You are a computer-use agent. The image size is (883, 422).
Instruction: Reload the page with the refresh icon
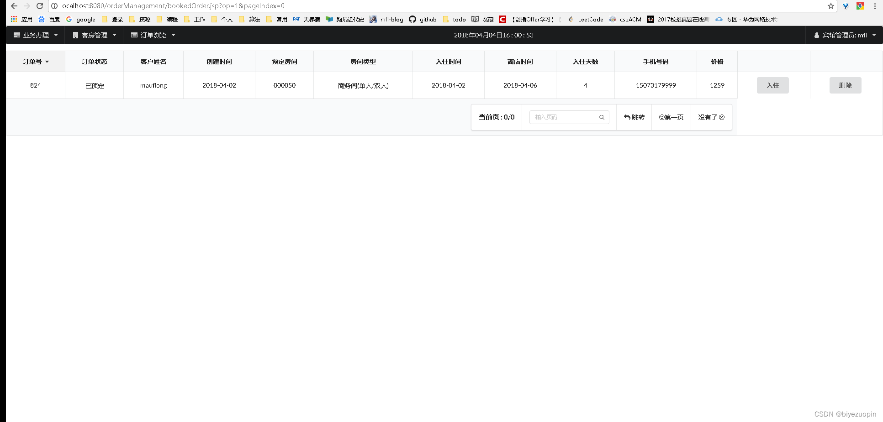pos(40,6)
